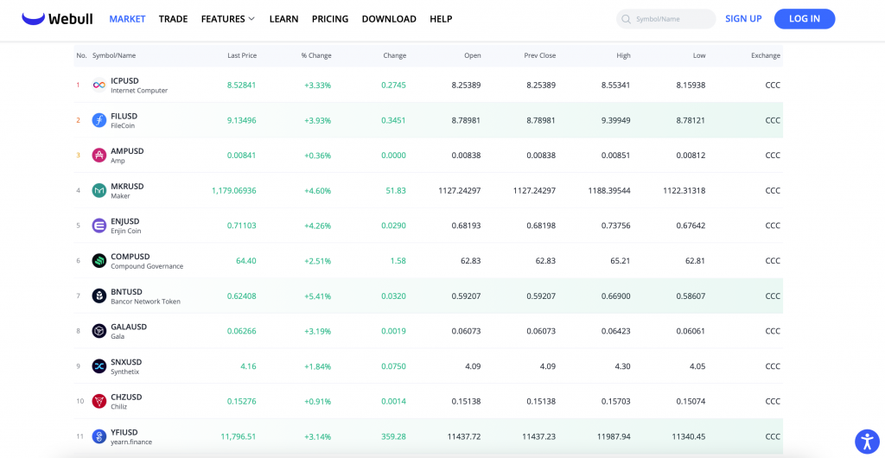The height and width of the screenshot is (458, 885).
Task: Click the Low column header
Action: pyautogui.click(x=699, y=55)
